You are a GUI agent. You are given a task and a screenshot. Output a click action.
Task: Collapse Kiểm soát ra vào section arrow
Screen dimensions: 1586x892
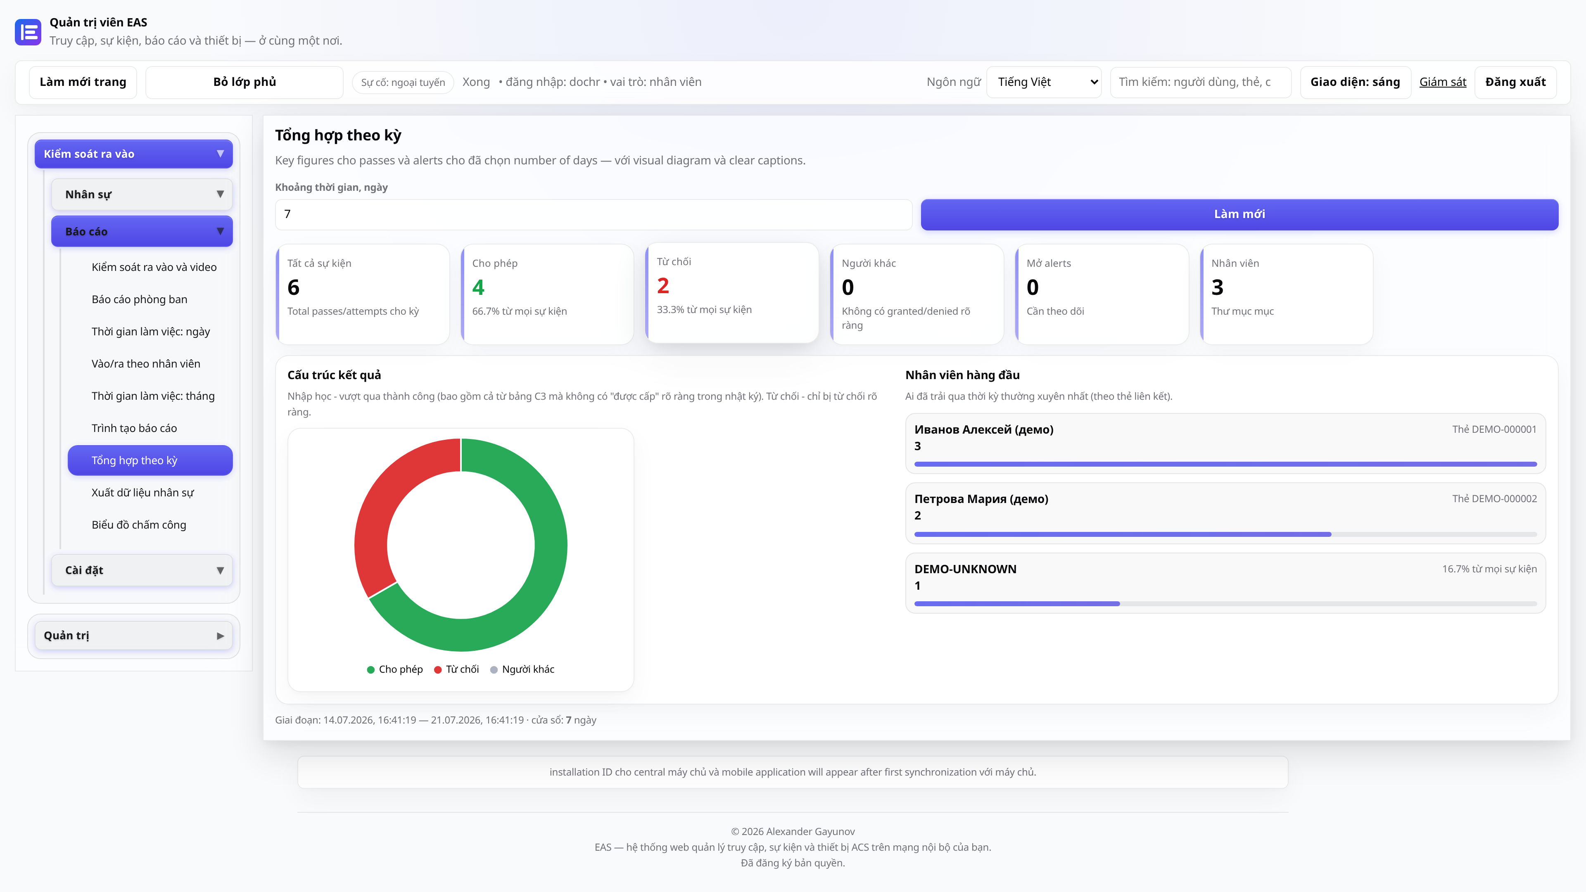click(220, 154)
